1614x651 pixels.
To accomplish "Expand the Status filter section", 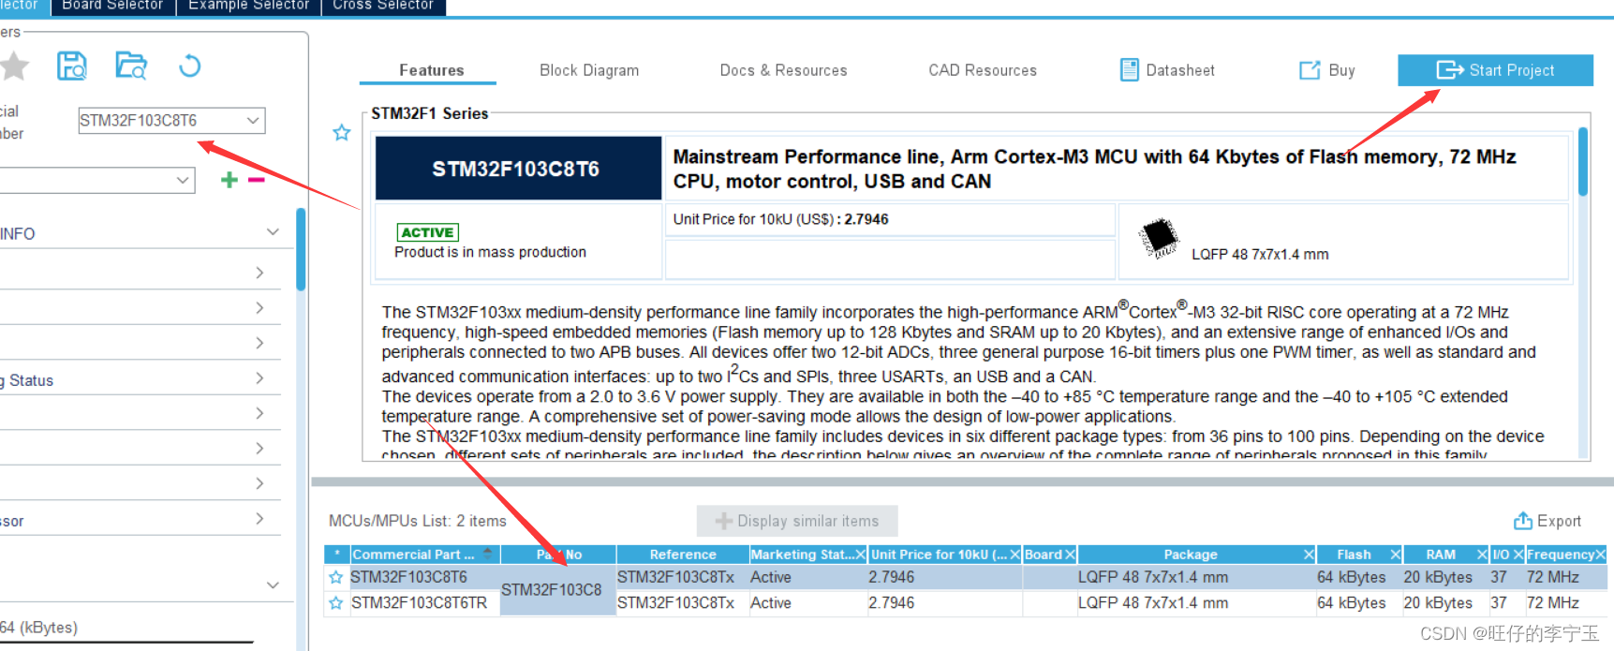I will point(259,378).
